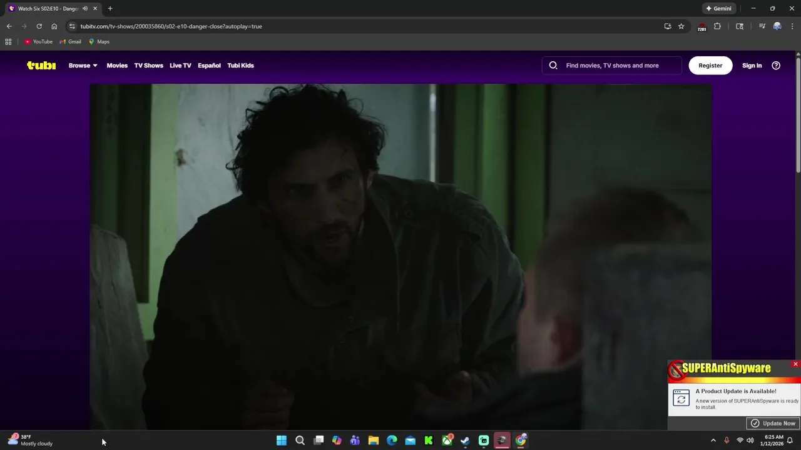Switch to Live TV
Image resolution: width=801 pixels, height=450 pixels.
(x=180, y=65)
